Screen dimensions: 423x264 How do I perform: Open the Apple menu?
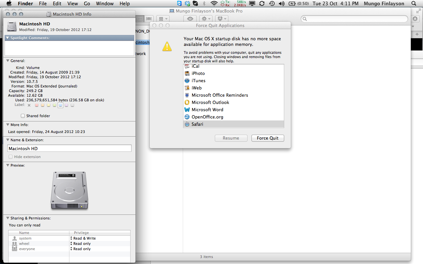point(9,4)
